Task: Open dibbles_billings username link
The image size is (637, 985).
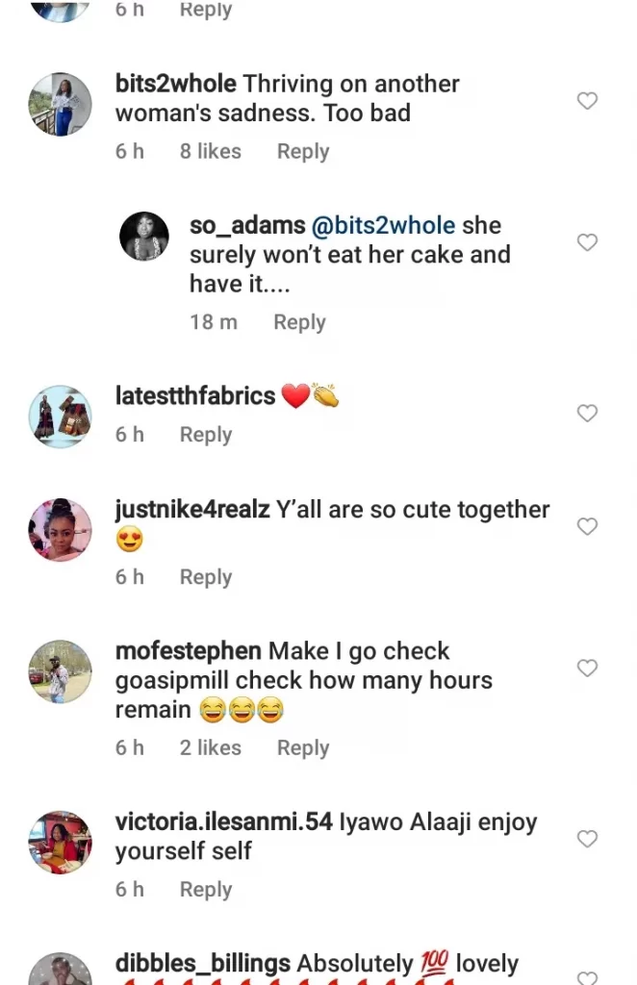Action: click(x=203, y=964)
